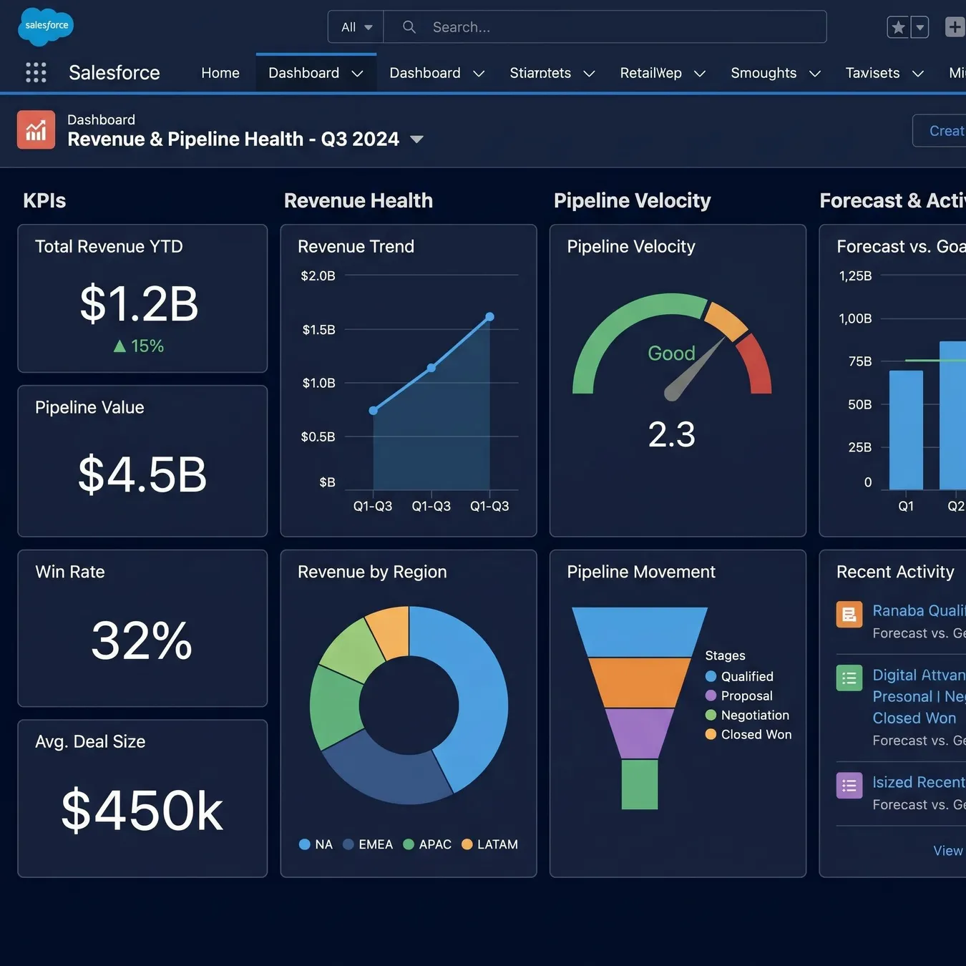Open the favorites list dropdown arrow
This screenshot has width=966, height=966.
point(919,27)
